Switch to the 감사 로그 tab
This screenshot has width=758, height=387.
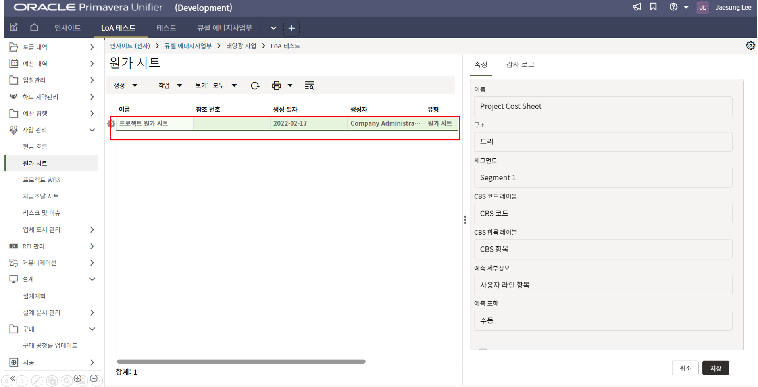click(520, 64)
